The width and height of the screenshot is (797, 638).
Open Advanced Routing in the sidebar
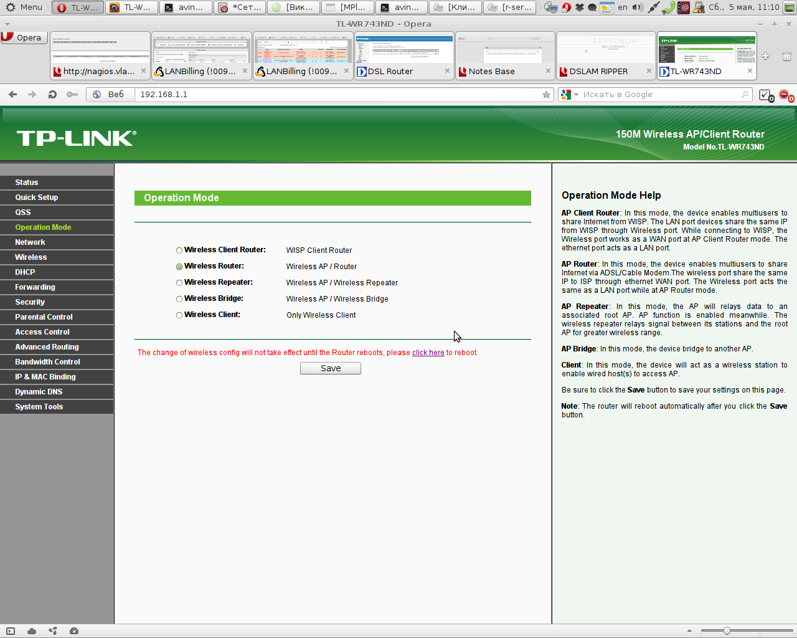57,347
